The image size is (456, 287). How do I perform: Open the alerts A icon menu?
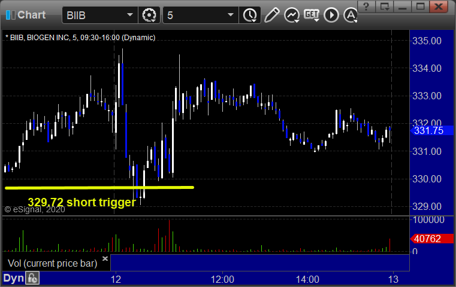(350, 15)
